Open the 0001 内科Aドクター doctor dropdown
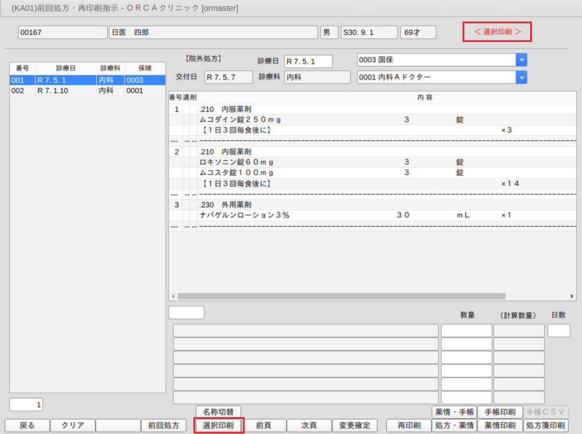Screen dimensions: 582x434 (522, 77)
